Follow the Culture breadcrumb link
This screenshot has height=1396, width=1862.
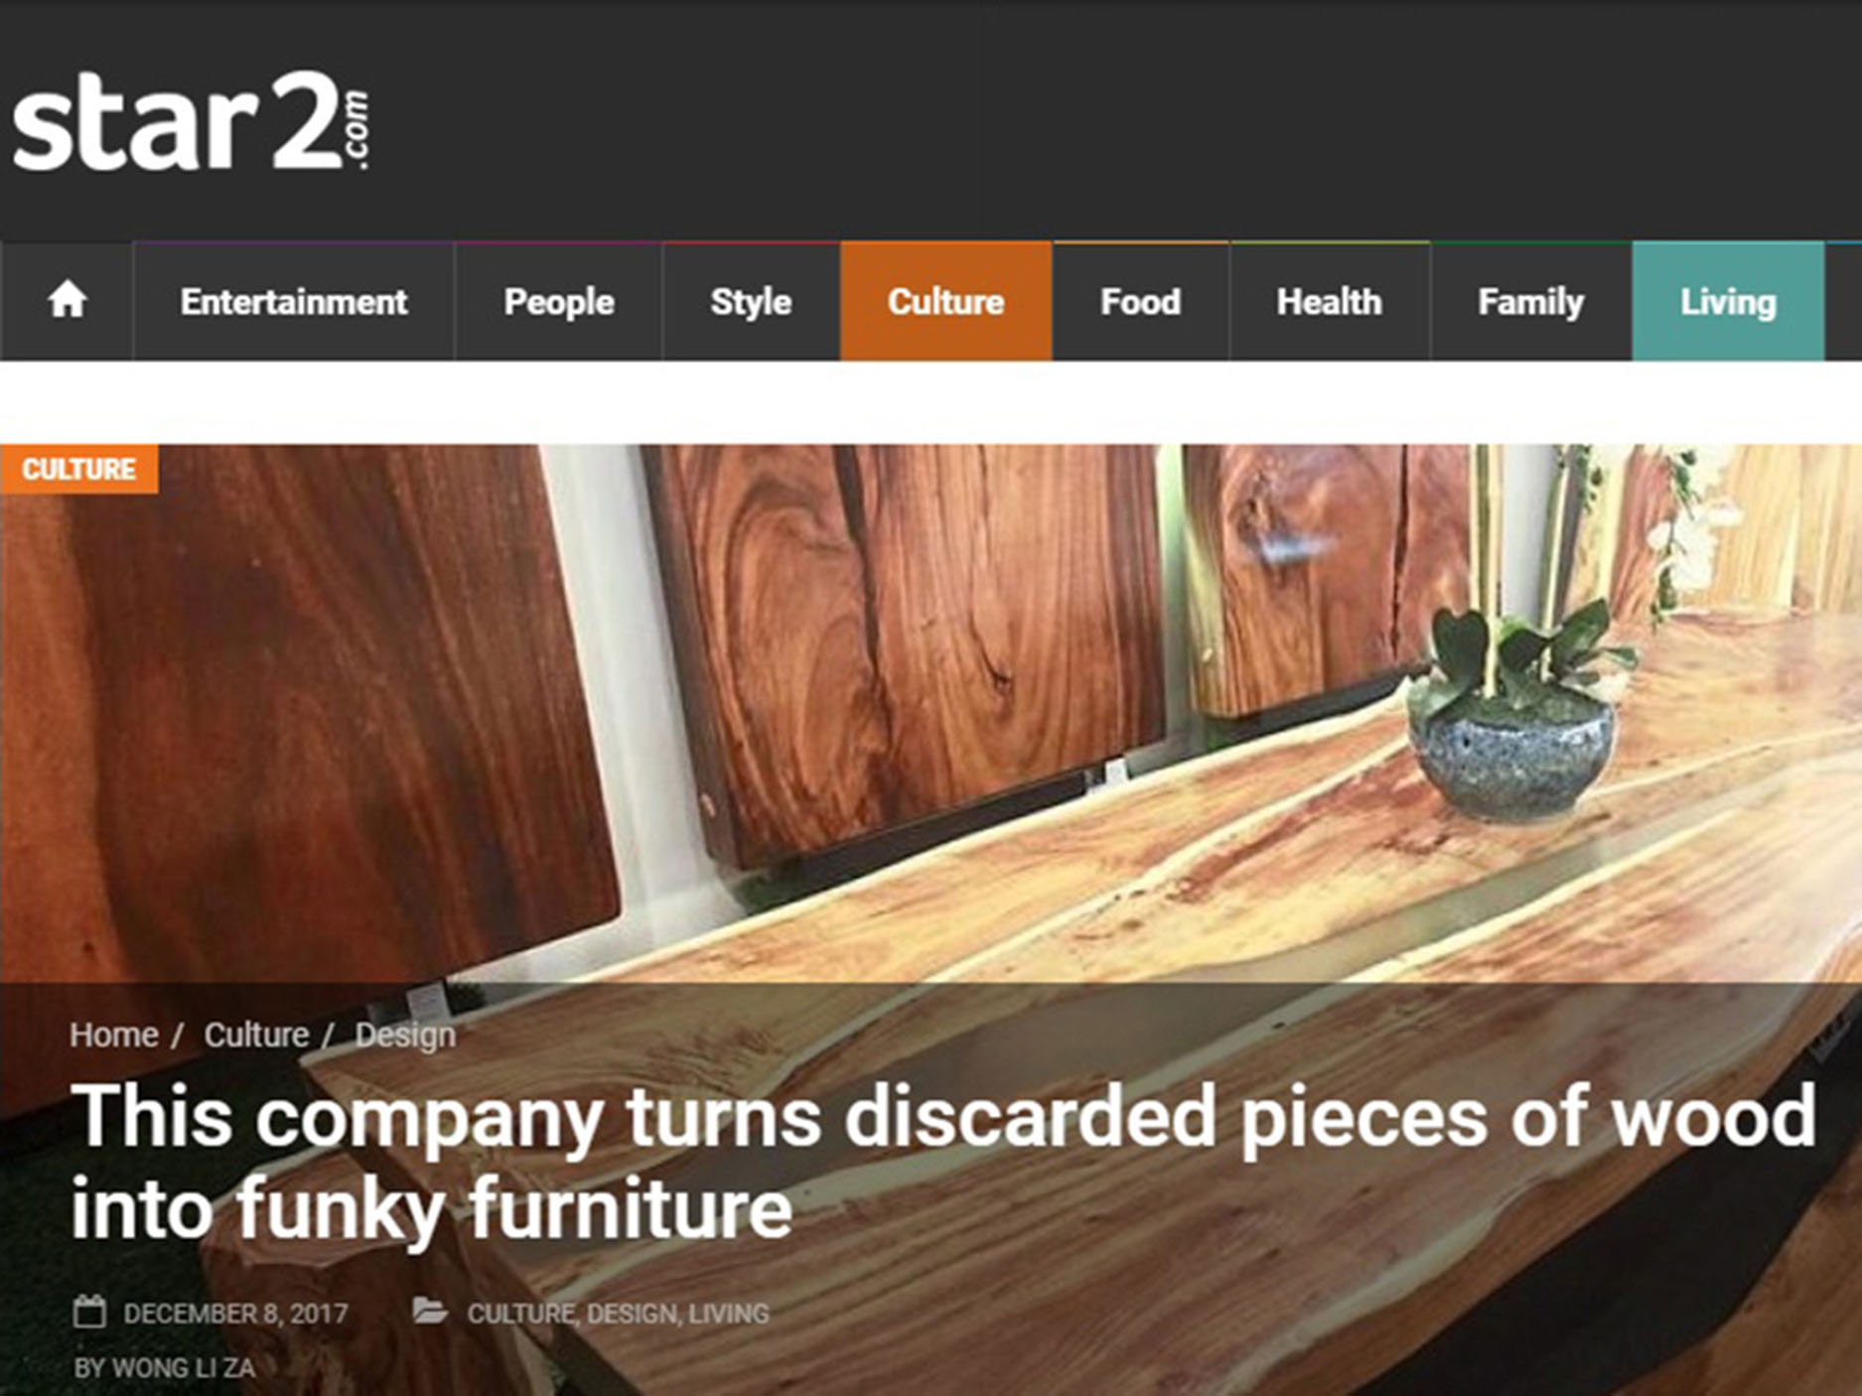(x=256, y=1035)
